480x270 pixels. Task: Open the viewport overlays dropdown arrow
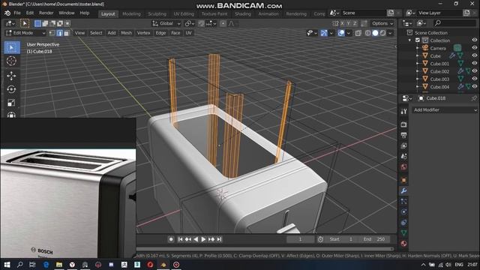point(349,33)
